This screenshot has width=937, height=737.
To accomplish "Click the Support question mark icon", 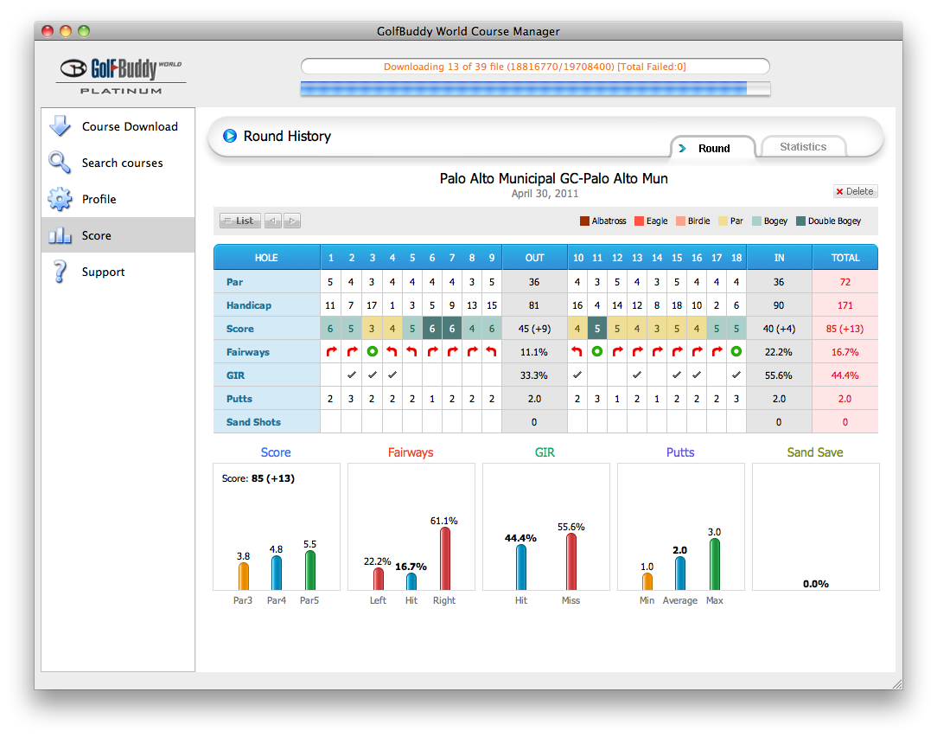I will click(x=60, y=272).
